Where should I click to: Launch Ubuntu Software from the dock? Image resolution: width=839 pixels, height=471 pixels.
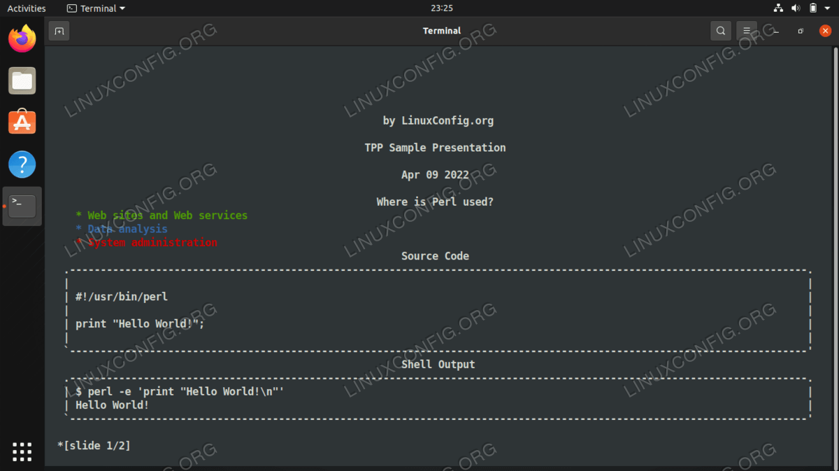pyautogui.click(x=22, y=122)
